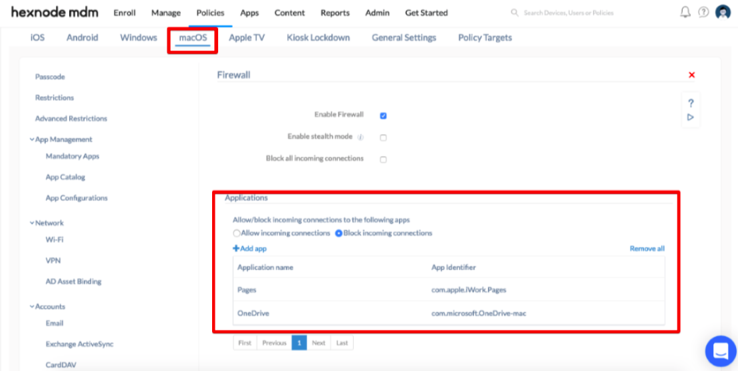Click the Add app link
The height and width of the screenshot is (371, 738).
click(250, 249)
